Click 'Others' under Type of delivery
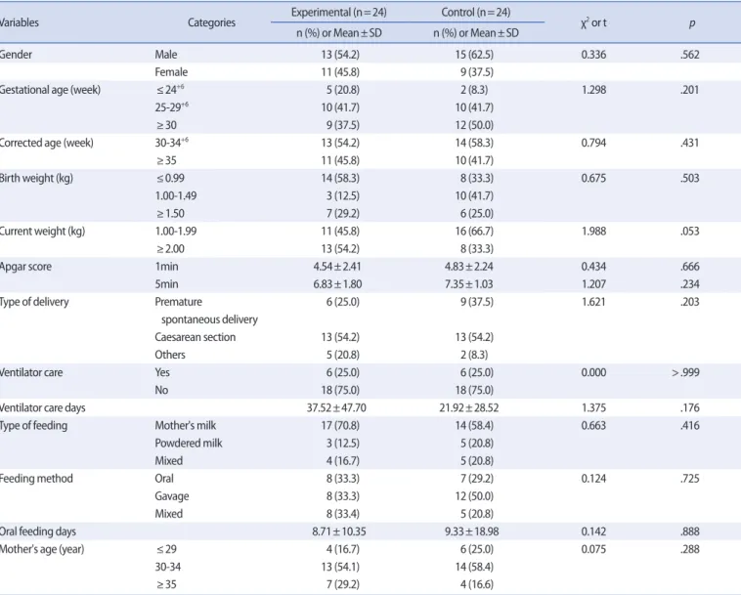This screenshot has height=595, width=741. click(170, 355)
